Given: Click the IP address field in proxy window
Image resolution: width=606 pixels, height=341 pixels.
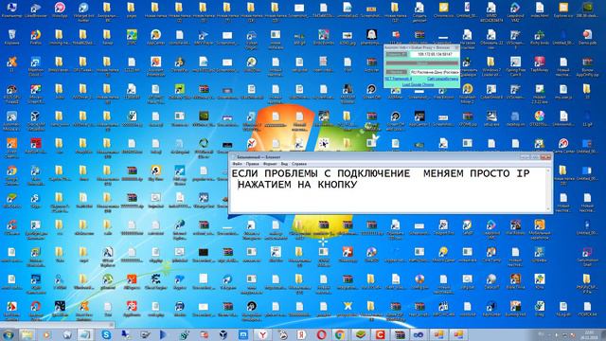Looking at the screenshot, I should 434,55.
